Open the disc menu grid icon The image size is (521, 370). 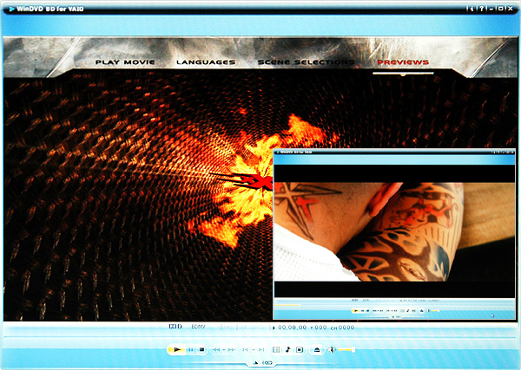[276, 349]
